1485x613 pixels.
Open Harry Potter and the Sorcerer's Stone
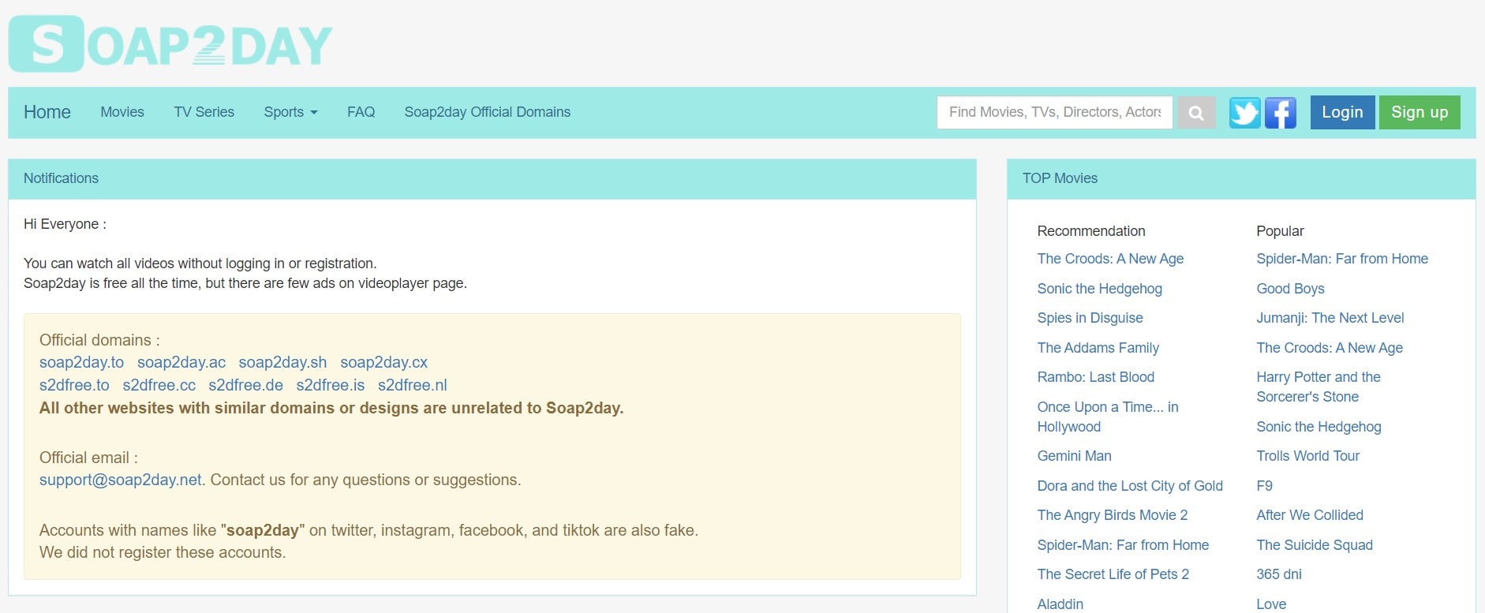point(1319,387)
